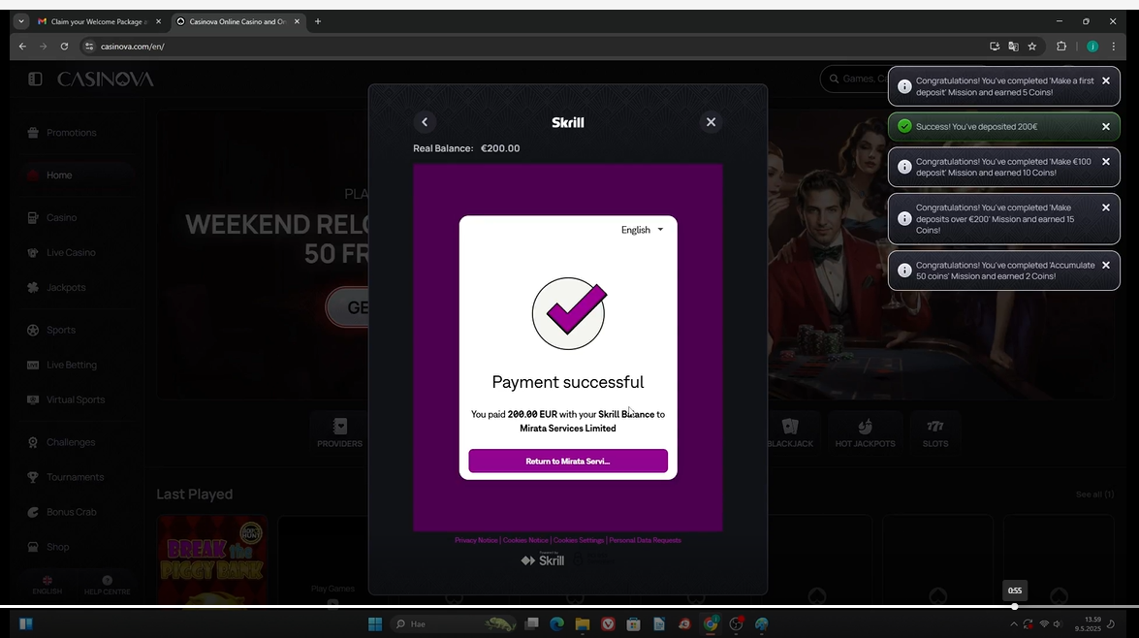The width and height of the screenshot is (1139, 638).
Task: Dismiss the 'Make deposits over €200' notification
Action: pos(1106,207)
